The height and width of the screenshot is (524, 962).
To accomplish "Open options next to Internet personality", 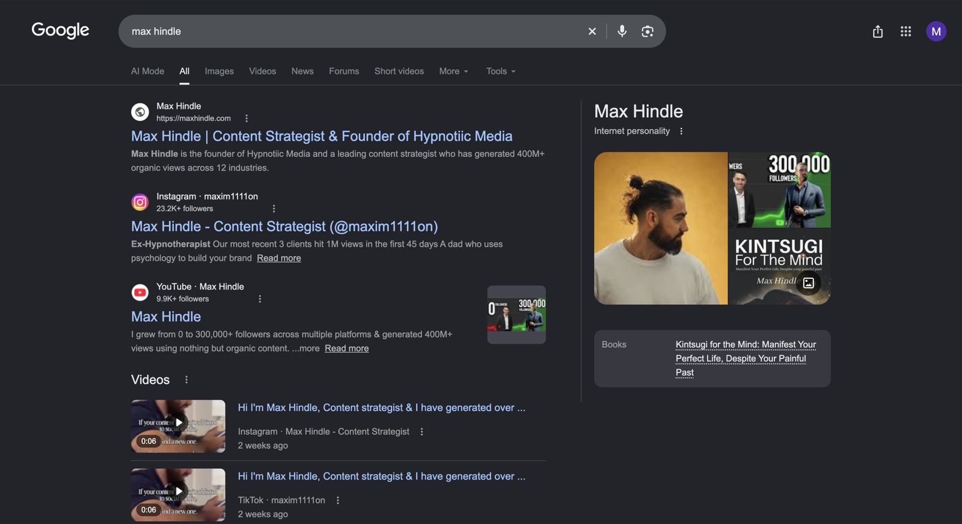I will pos(681,131).
